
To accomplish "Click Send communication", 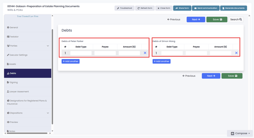I will [x=205, y=8].
